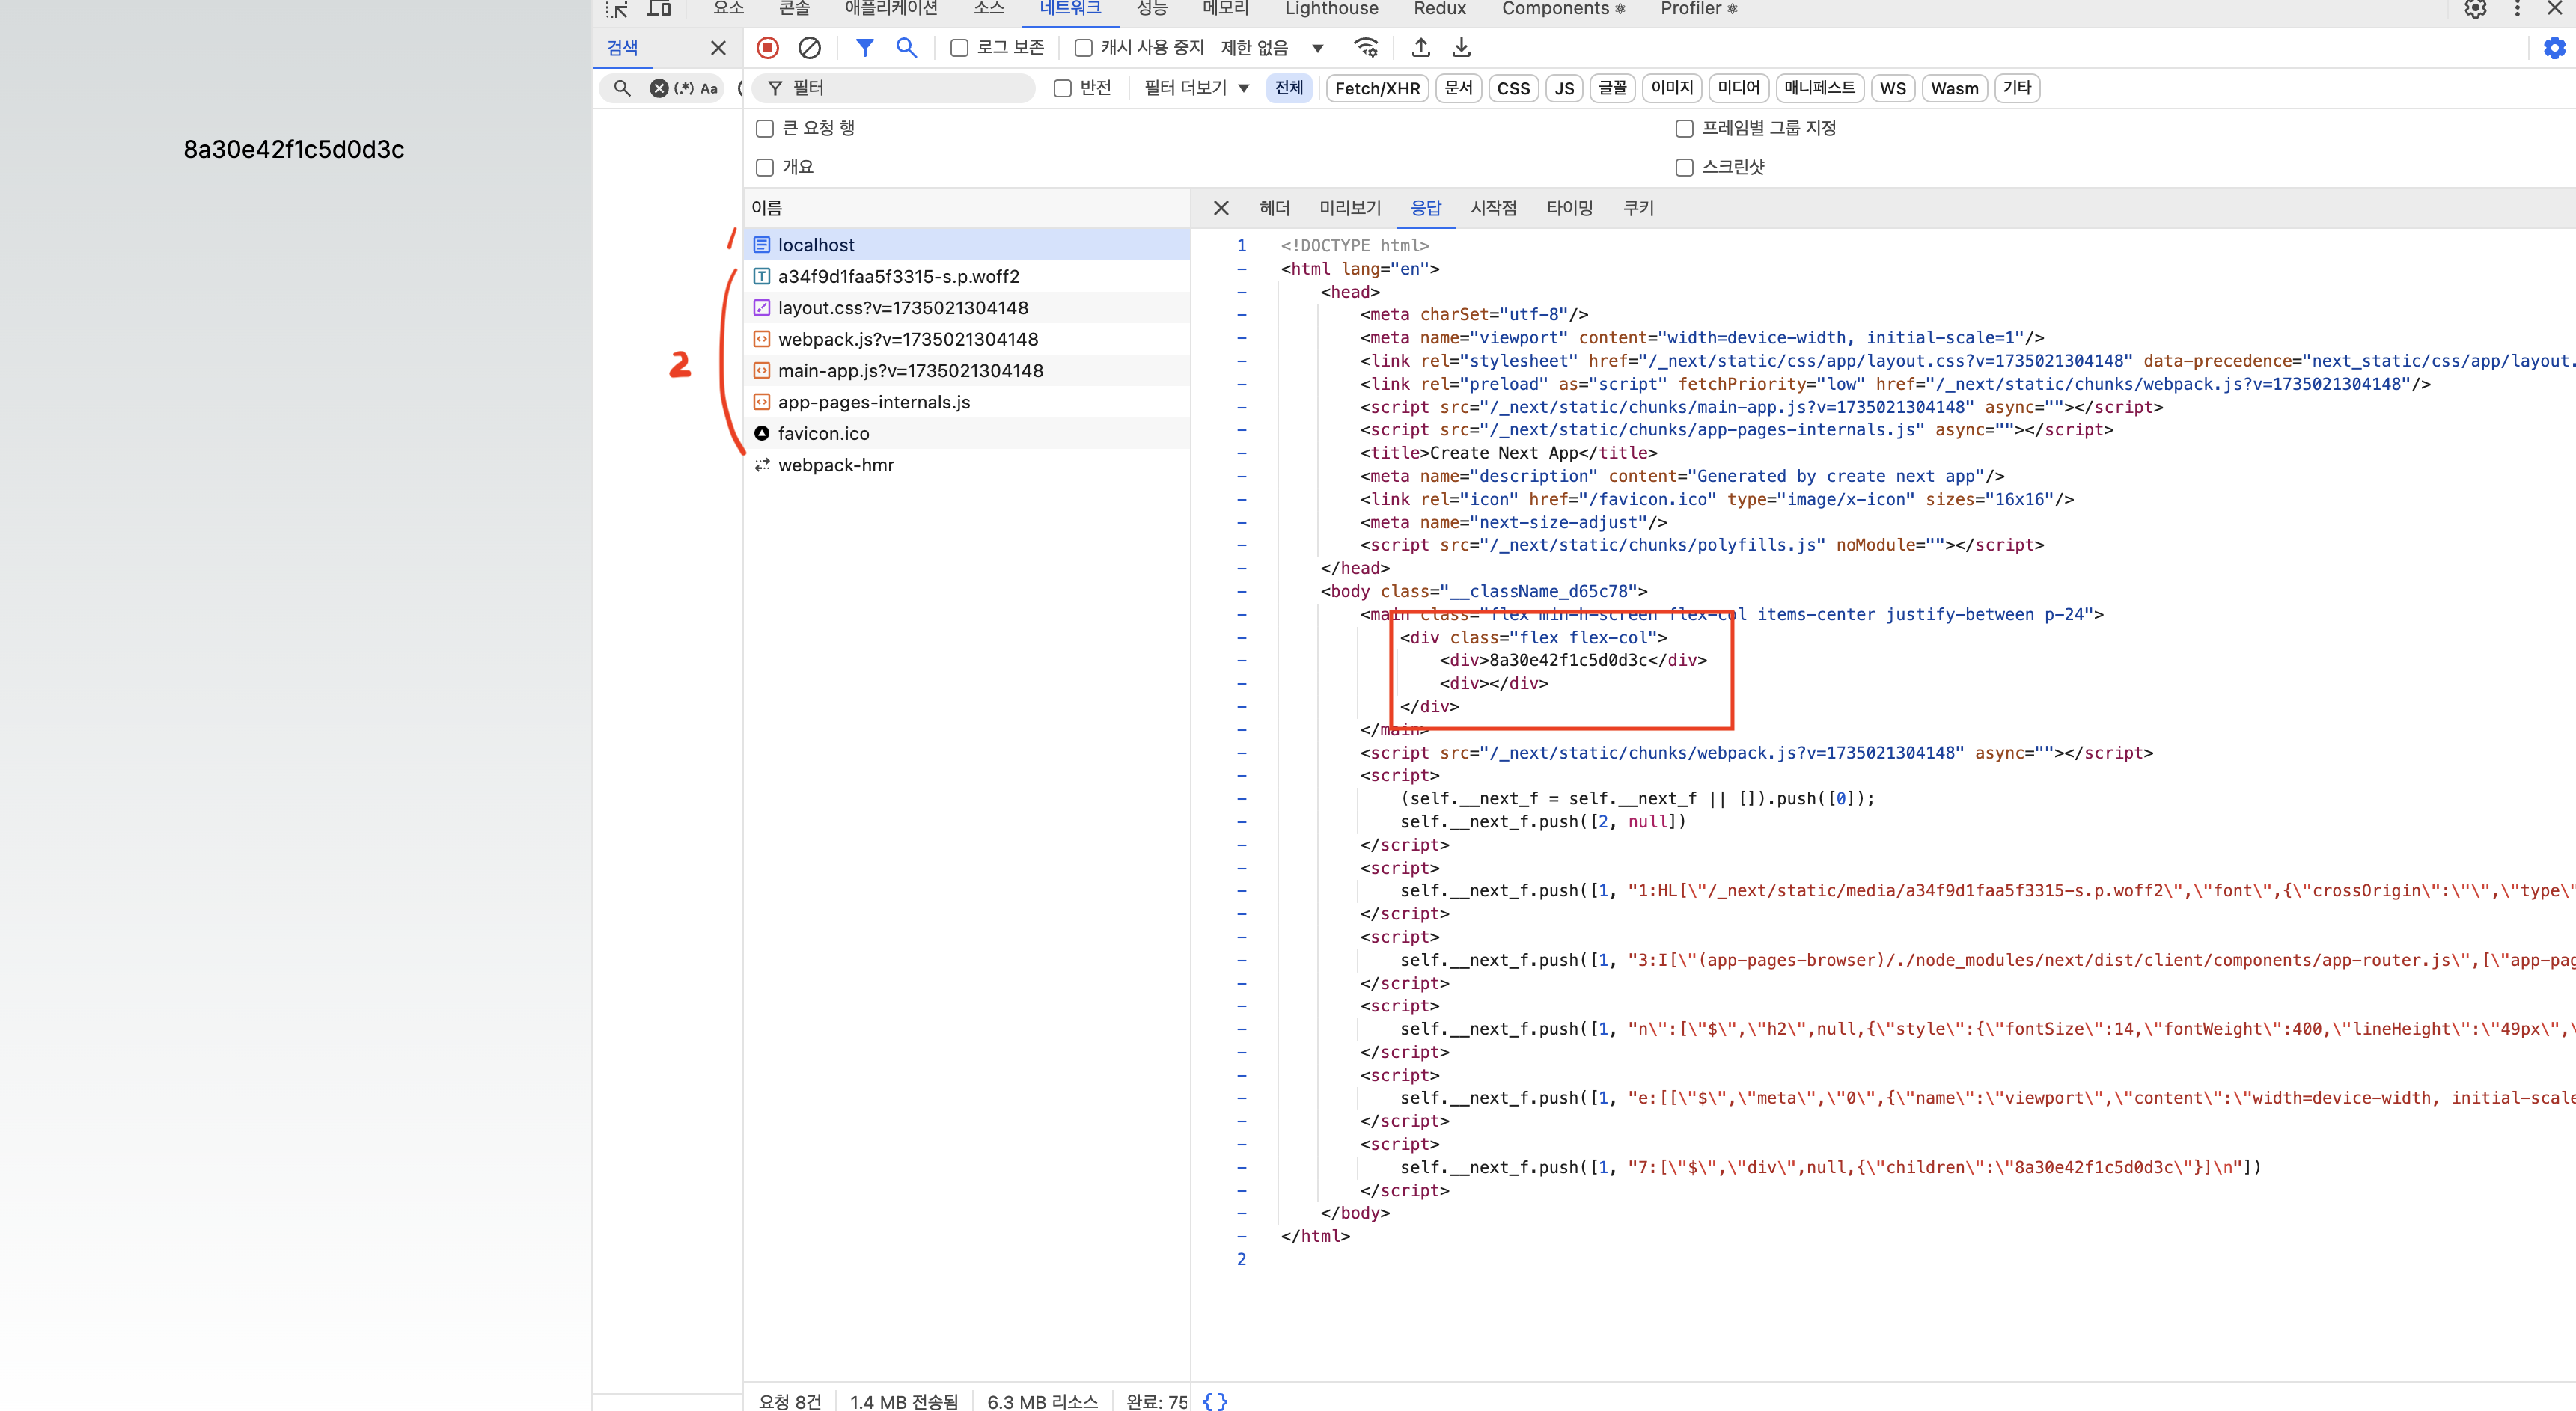Open network conditions wifi icon
2576x1411 pixels.
coord(1365,47)
